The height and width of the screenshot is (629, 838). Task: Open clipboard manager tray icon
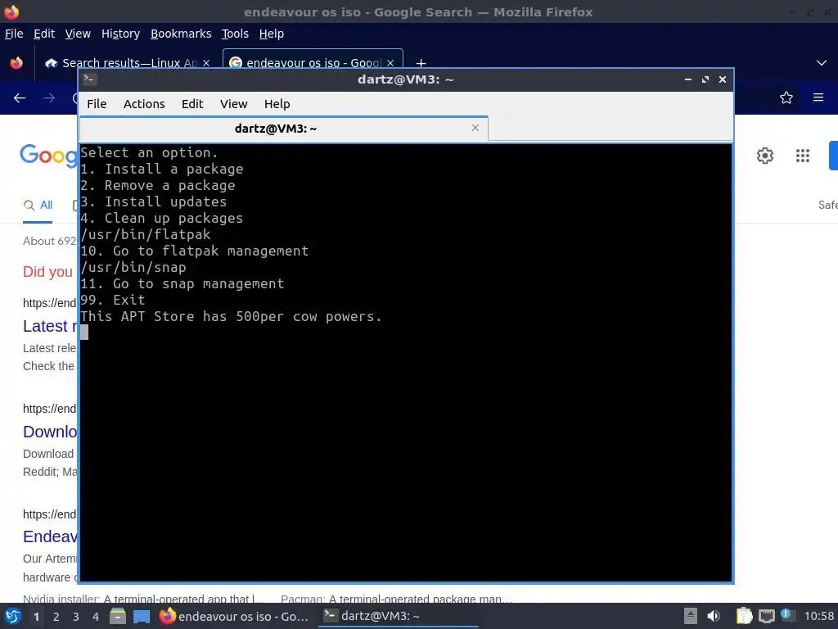(744, 616)
